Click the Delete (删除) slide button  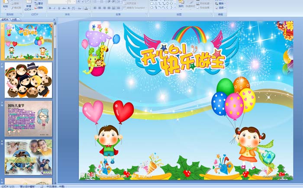pyautogui.click(x=39, y=8)
